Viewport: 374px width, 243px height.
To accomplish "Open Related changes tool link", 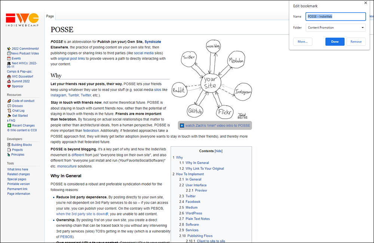I will (x=19, y=174).
